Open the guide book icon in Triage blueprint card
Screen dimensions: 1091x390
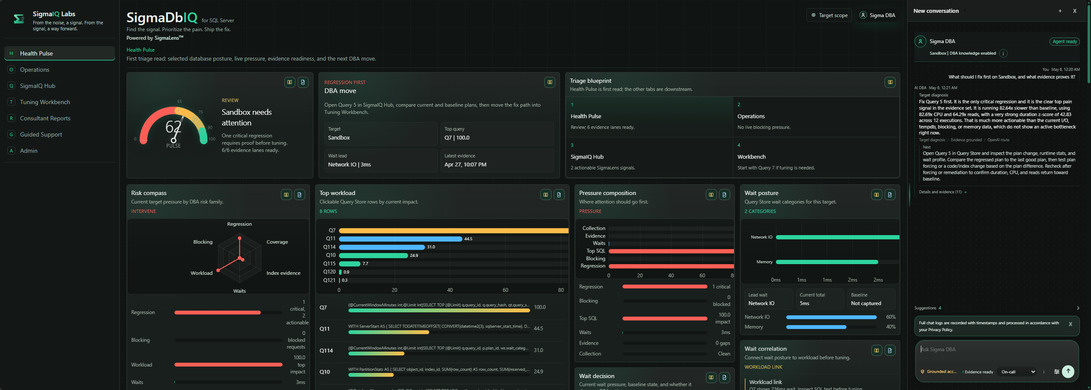tap(890, 82)
